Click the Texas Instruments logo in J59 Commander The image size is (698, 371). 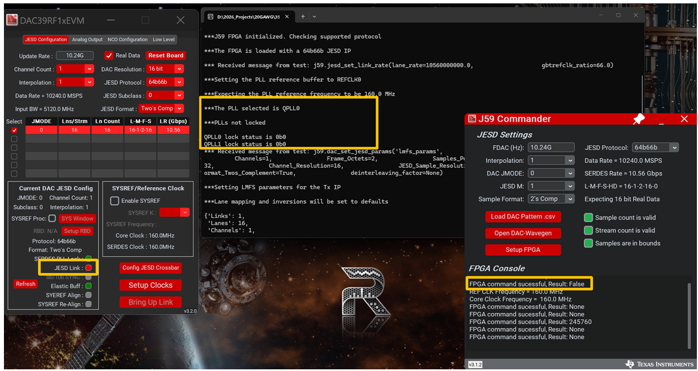[659, 364]
